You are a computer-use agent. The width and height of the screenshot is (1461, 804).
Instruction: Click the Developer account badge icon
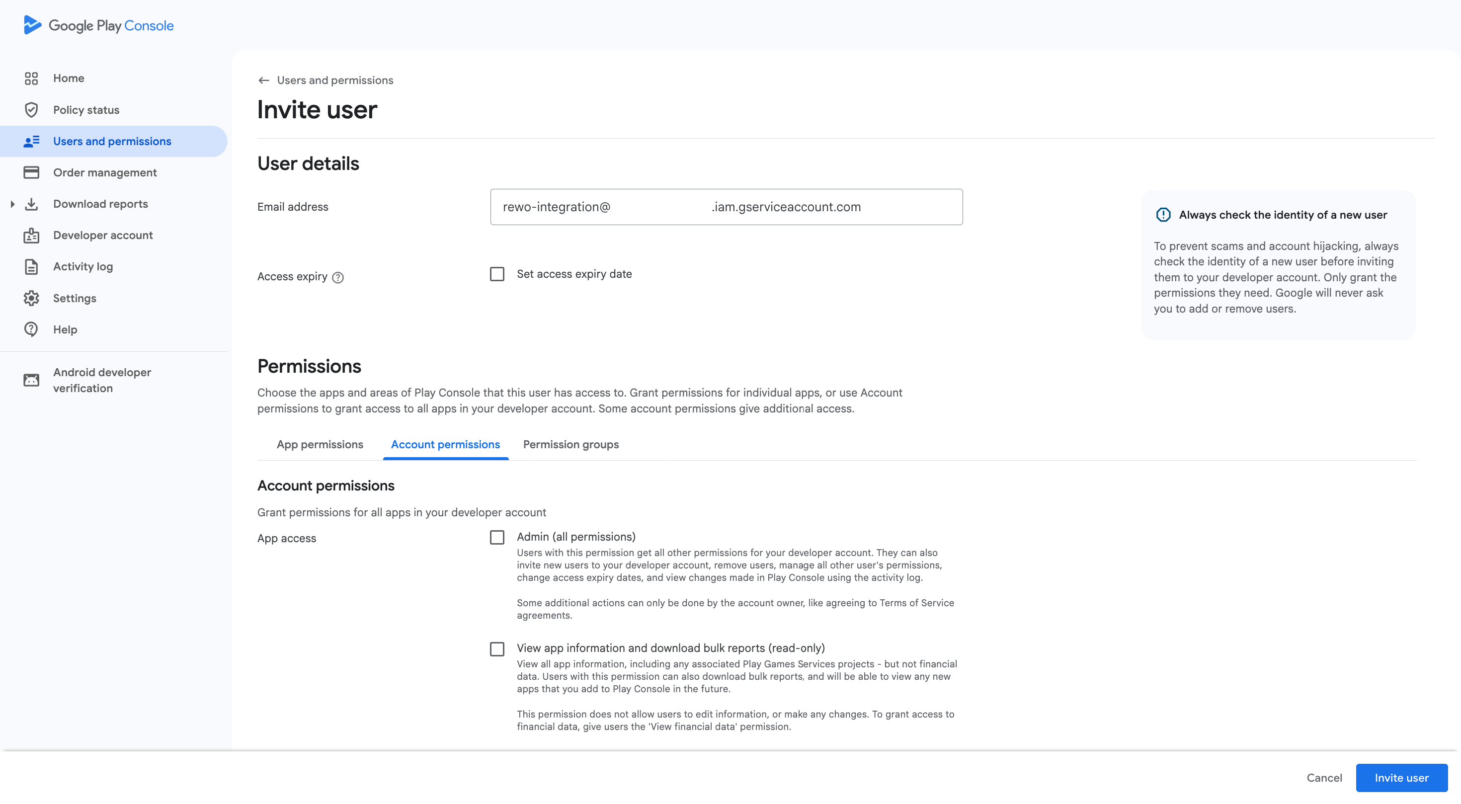(x=31, y=236)
